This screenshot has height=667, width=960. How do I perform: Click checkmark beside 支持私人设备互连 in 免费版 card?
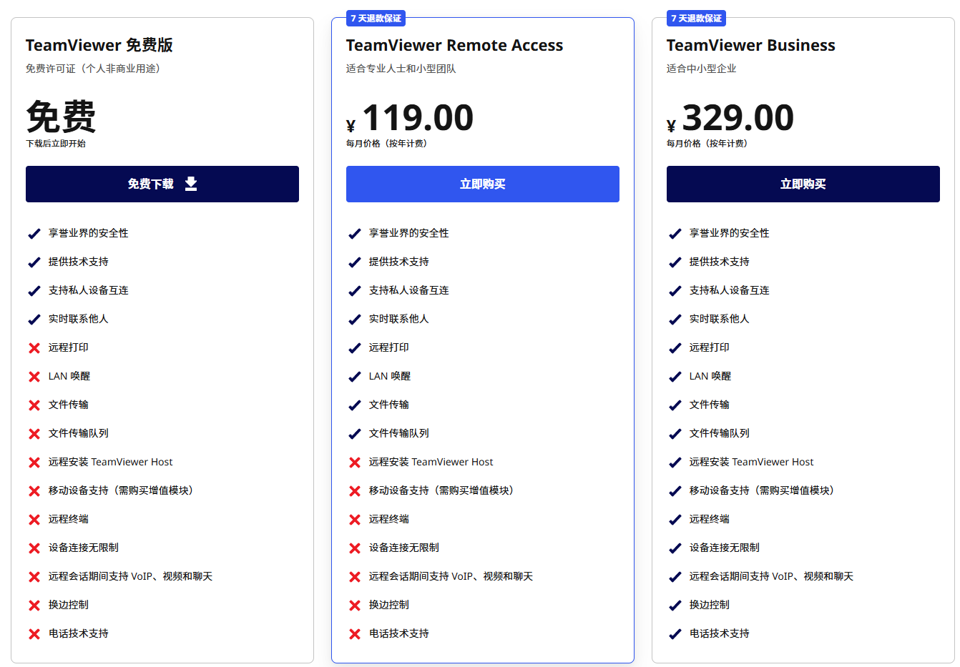click(34, 291)
